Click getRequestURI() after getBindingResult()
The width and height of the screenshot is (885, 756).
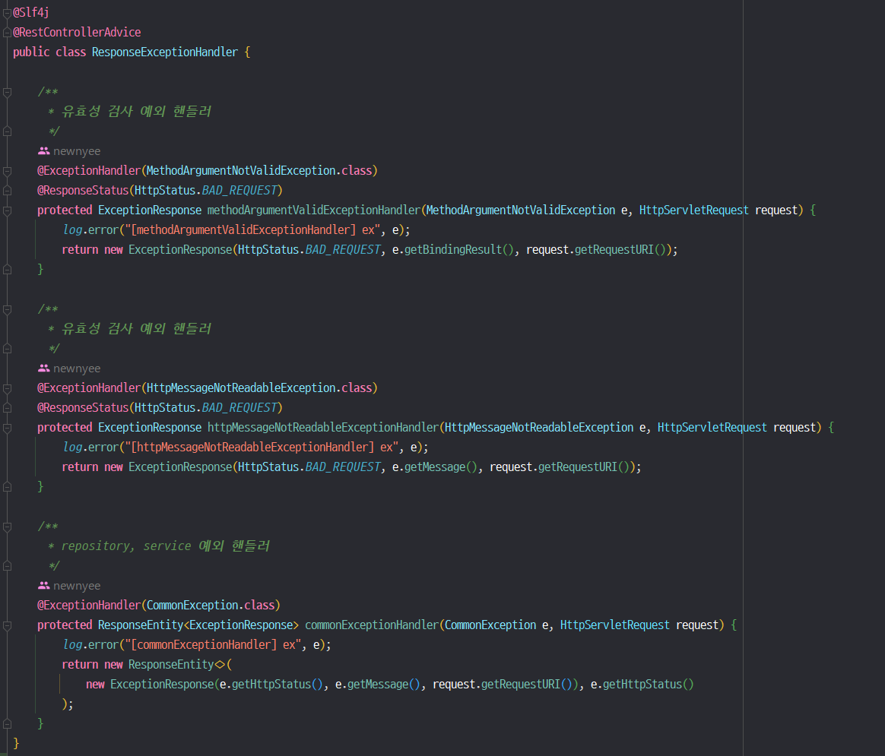[x=620, y=249]
